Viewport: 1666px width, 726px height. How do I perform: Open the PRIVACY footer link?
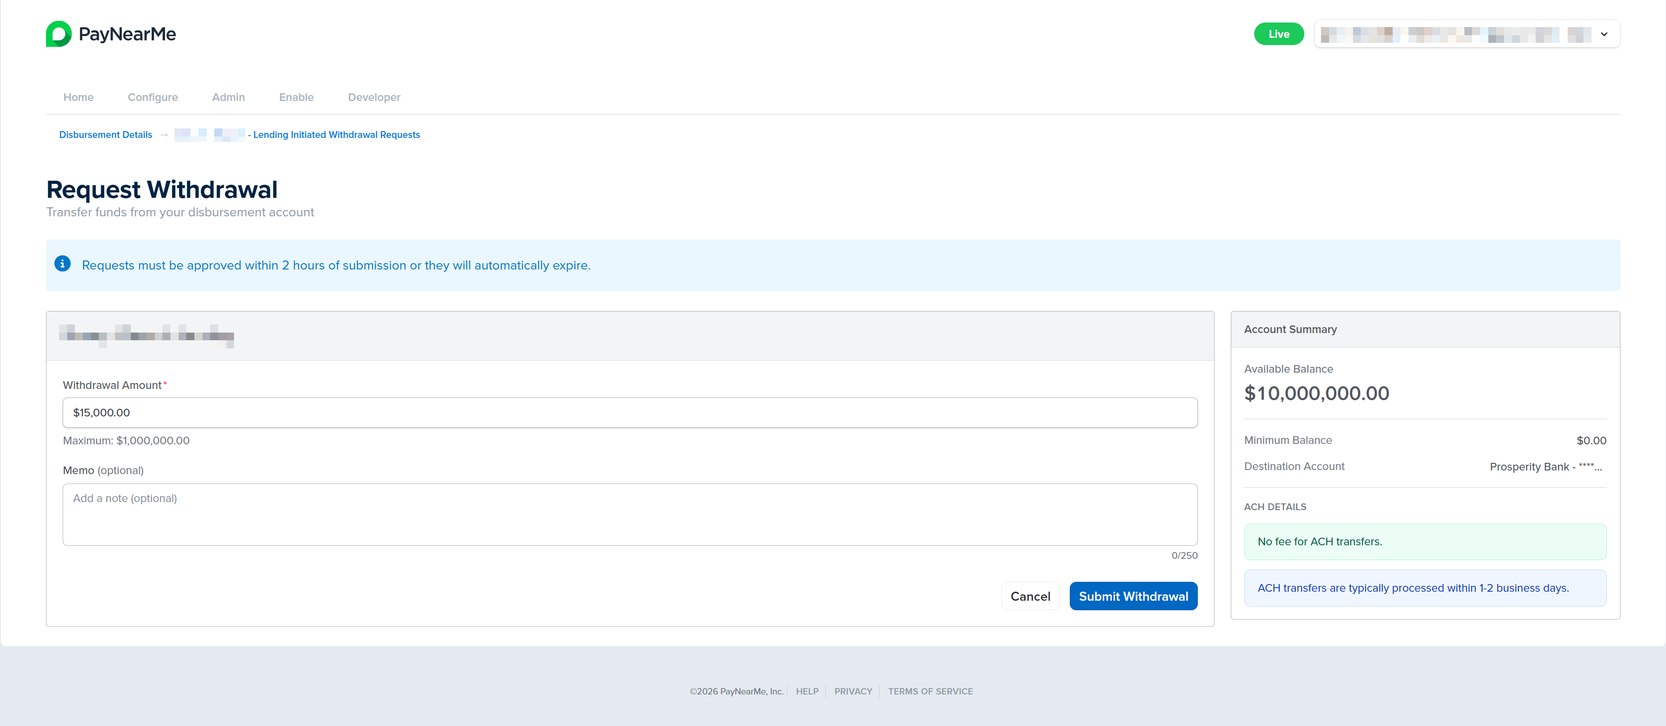853,691
